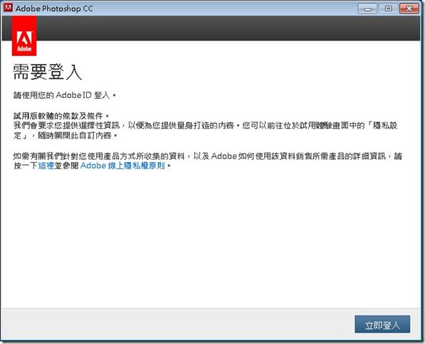Image resolution: width=425 pixels, height=344 pixels.
Task: Click the Adobe Photoshop CC title text
Action: pyautogui.click(x=54, y=9)
